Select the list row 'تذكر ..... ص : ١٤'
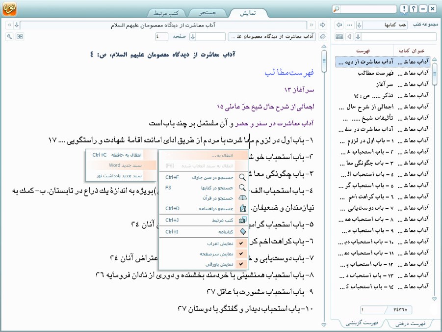This screenshot has width=442, height=332. click(383, 96)
